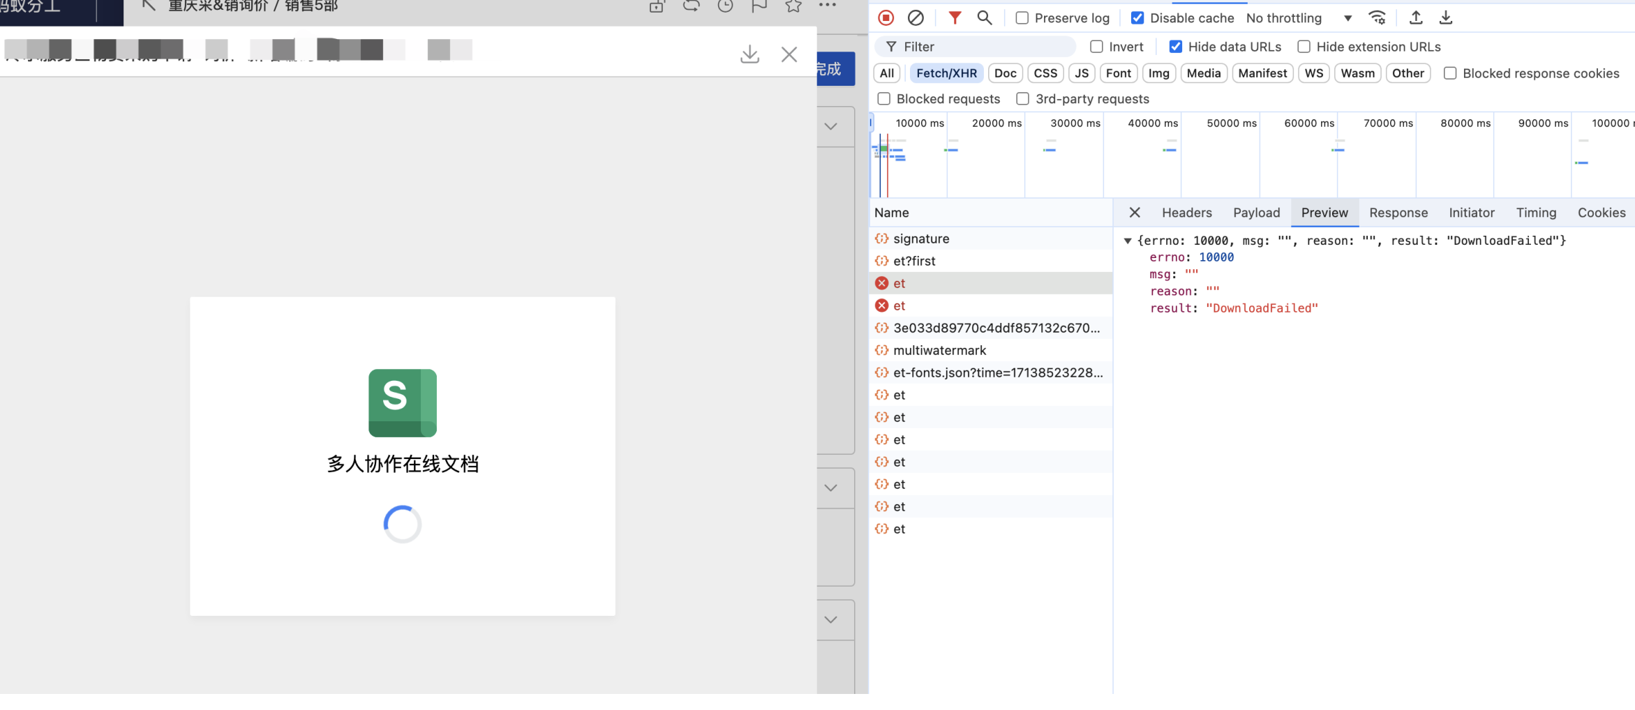Import HAR file upload icon
The height and width of the screenshot is (710, 1635).
pos(1416,18)
